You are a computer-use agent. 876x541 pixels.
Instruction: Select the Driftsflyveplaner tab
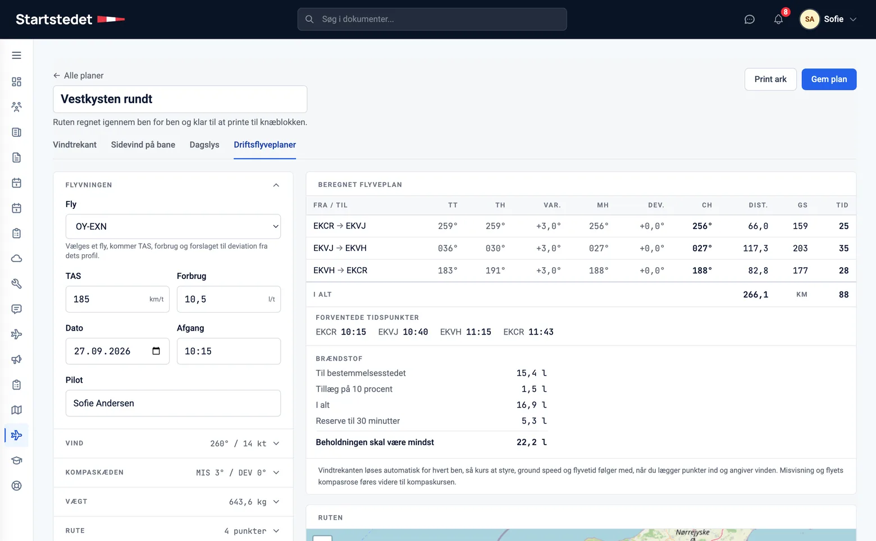265,145
